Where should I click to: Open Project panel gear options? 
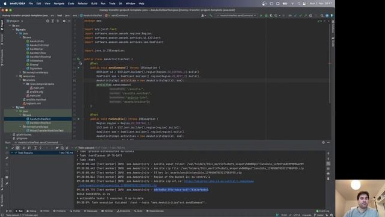pyautogui.click(x=64, y=21)
